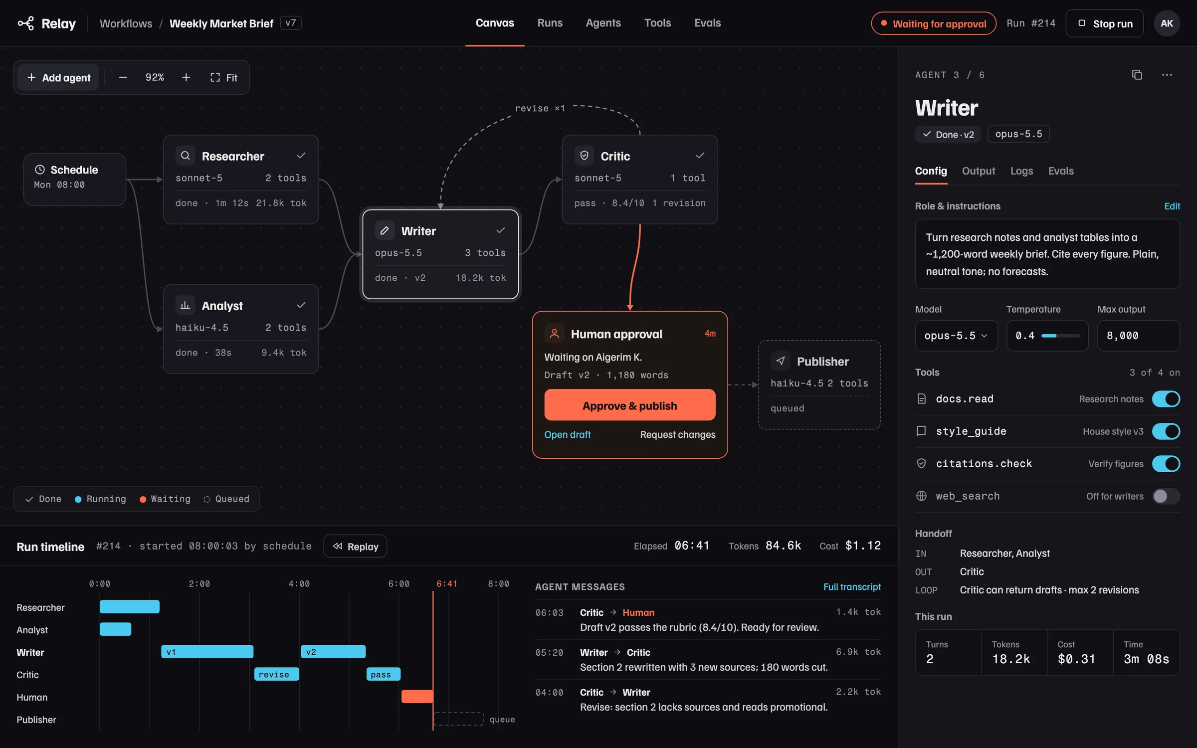Click the Waiting for approval status badge
The height and width of the screenshot is (748, 1197).
click(934, 23)
